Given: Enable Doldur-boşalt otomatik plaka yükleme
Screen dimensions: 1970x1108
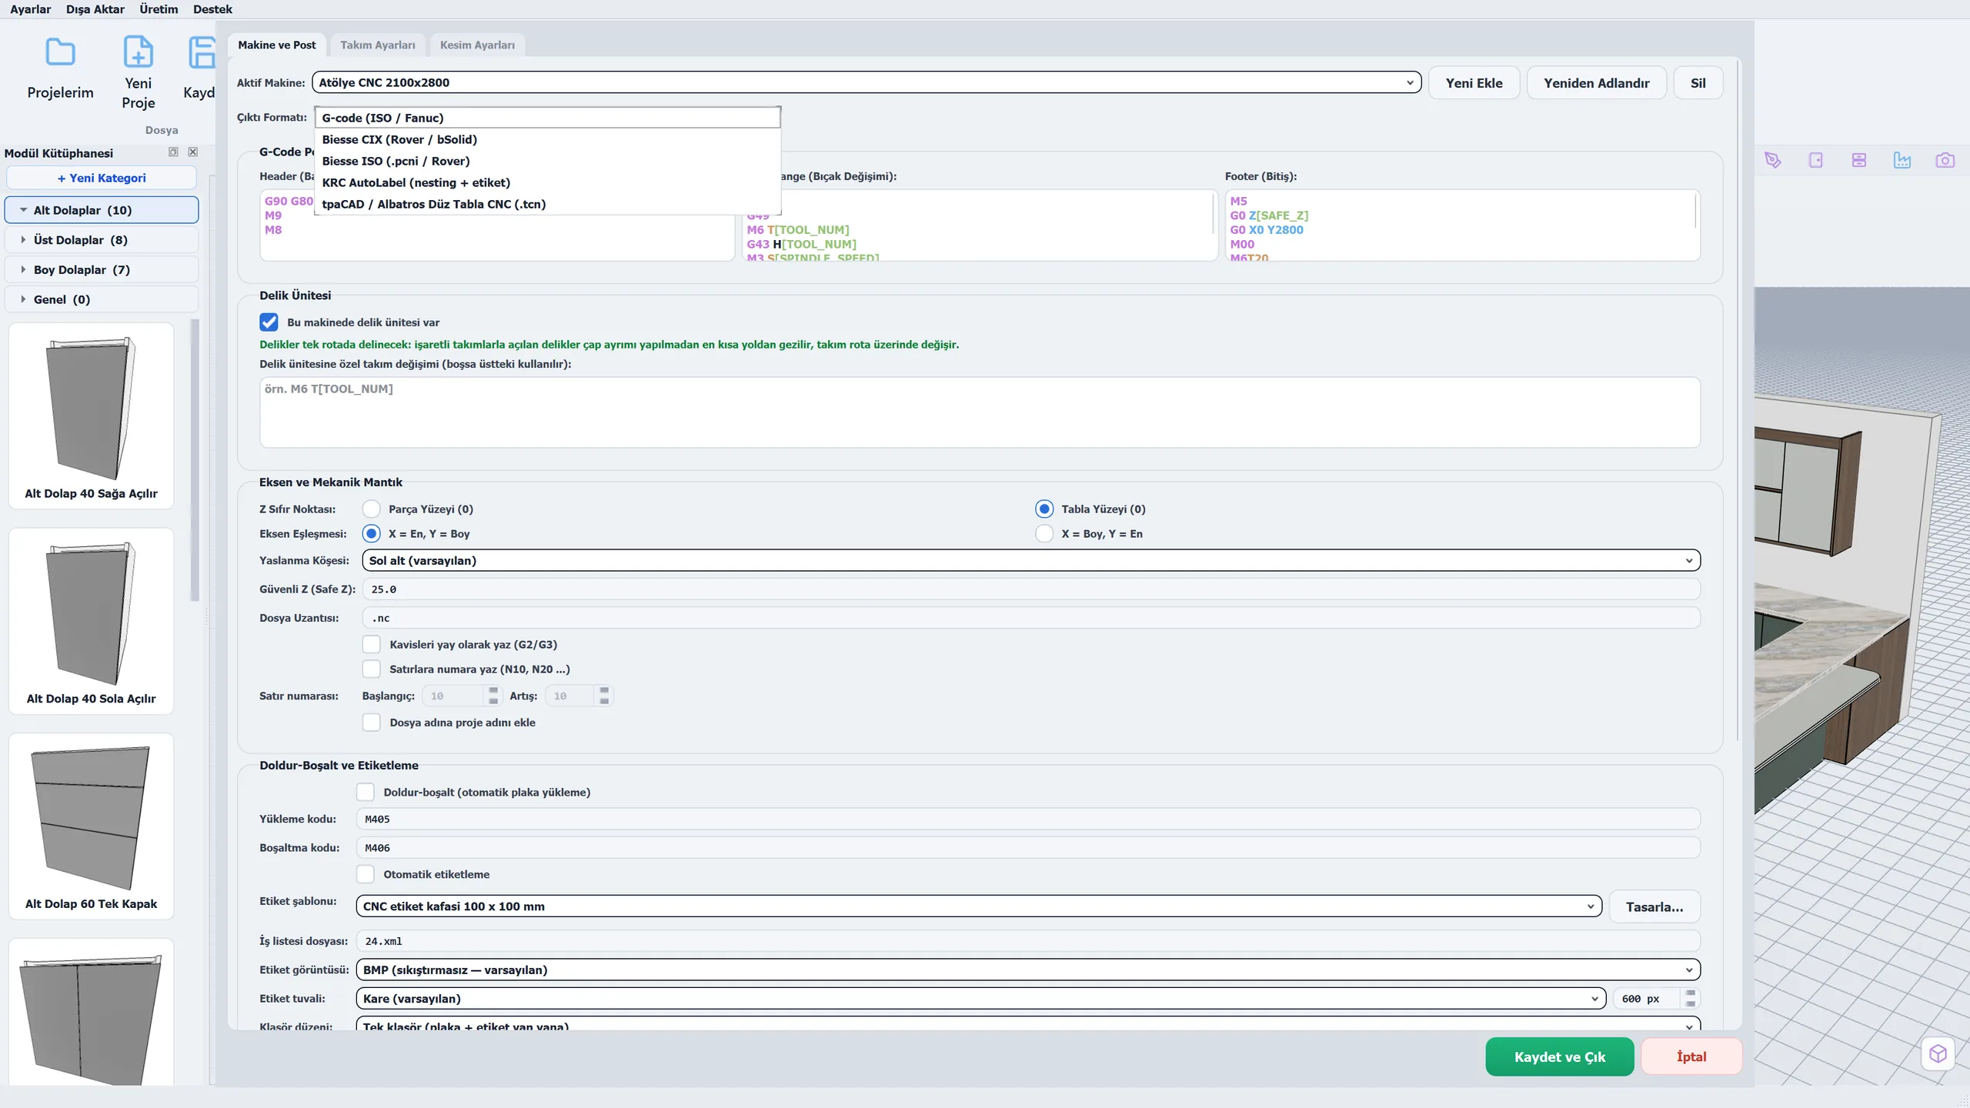Looking at the screenshot, I should click(366, 792).
